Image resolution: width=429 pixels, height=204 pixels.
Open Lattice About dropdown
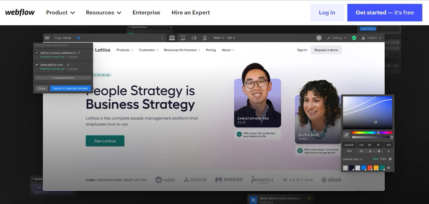click(228, 50)
